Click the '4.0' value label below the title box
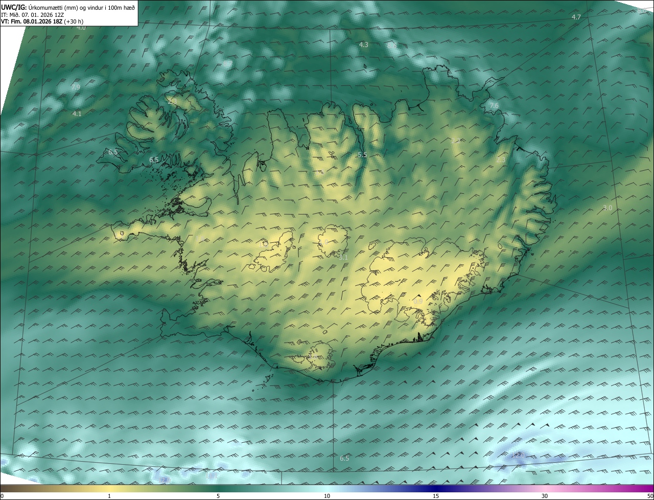The image size is (654, 500). pos(81,28)
